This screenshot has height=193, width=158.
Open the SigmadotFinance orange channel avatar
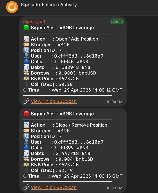click(x=12, y=7)
